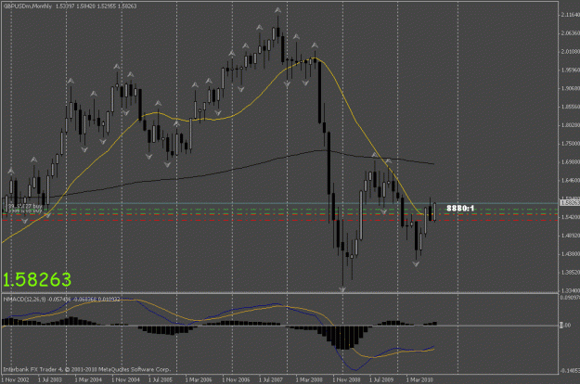Click the large green 1.58263 price label
This screenshot has height=384, width=580.
click(x=37, y=280)
